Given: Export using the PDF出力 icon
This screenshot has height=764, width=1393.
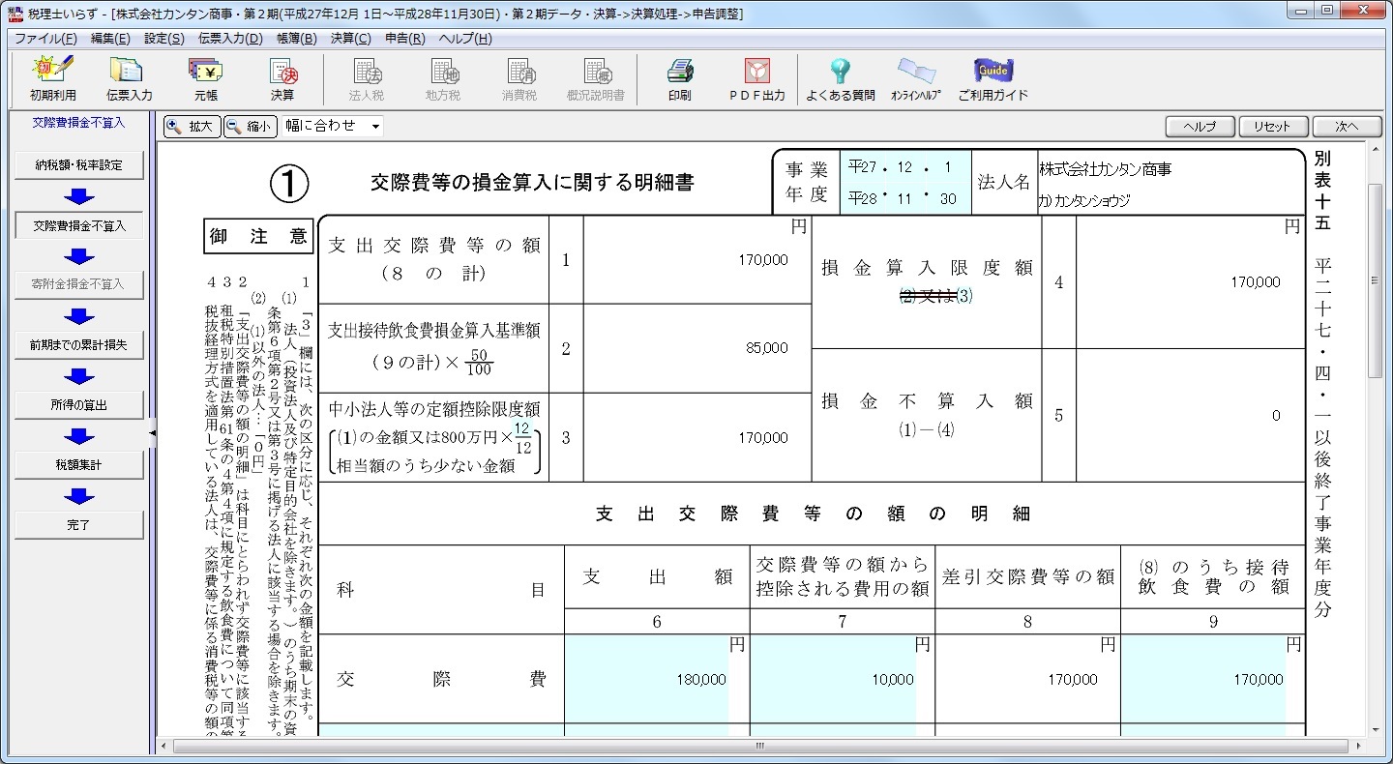Looking at the screenshot, I should tap(756, 78).
